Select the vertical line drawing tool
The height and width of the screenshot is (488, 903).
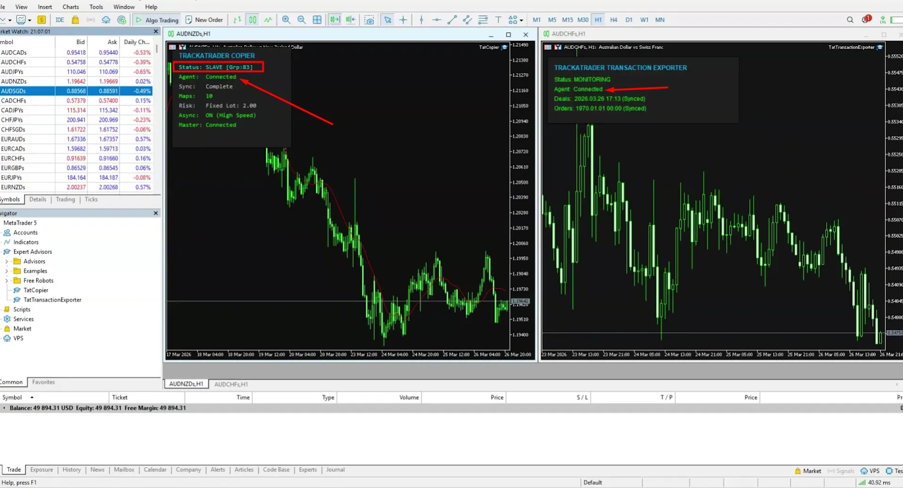(422, 20)
